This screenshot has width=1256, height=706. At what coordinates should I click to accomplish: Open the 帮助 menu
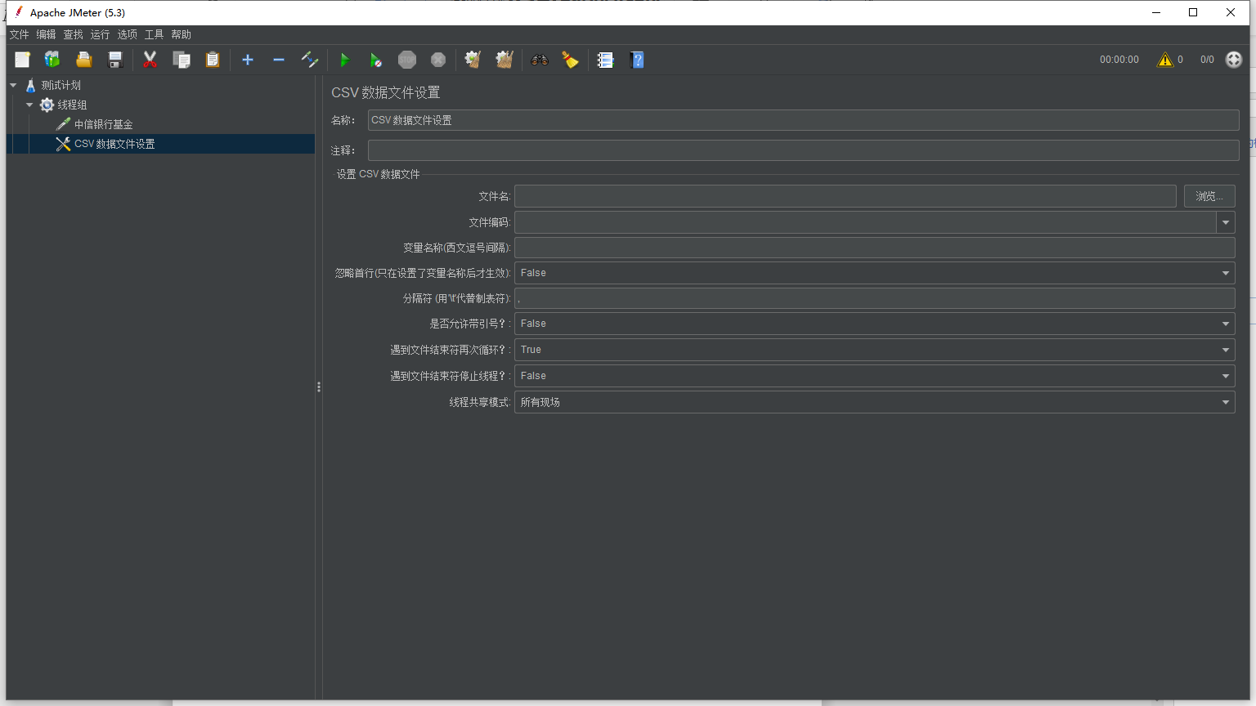(x=181, y=34)
